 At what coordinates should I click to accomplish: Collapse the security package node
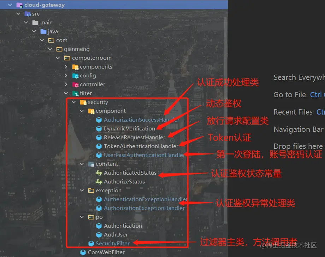click(x=73, y=102)
